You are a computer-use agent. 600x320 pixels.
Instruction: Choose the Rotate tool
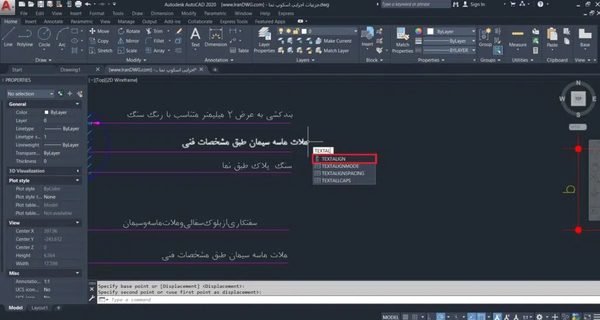tap(129, 32)
